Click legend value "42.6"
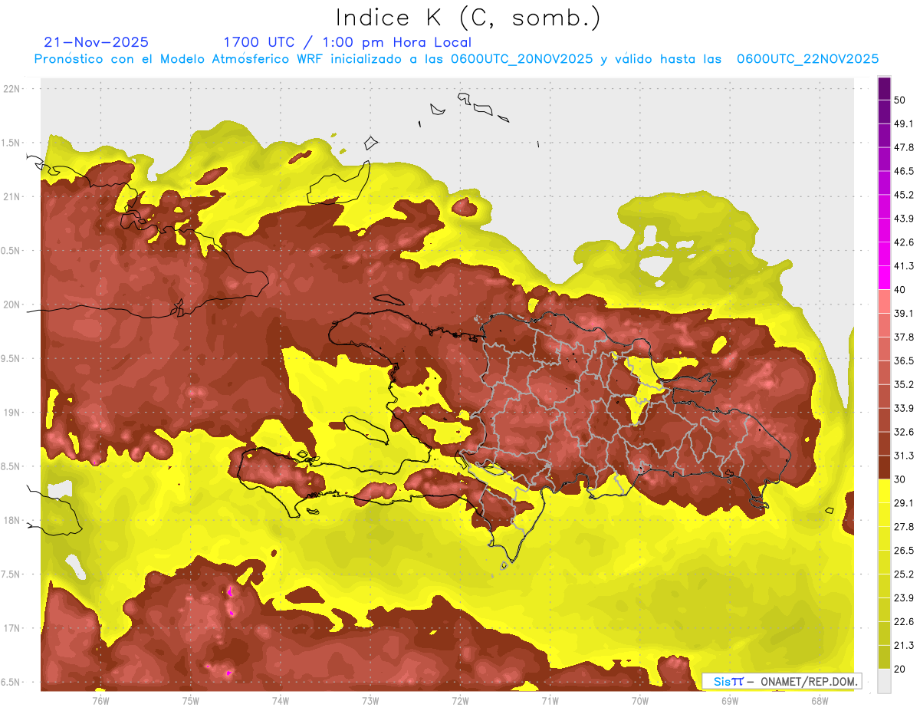Screen dimensions: 920x711 click(x=904, y=242)
